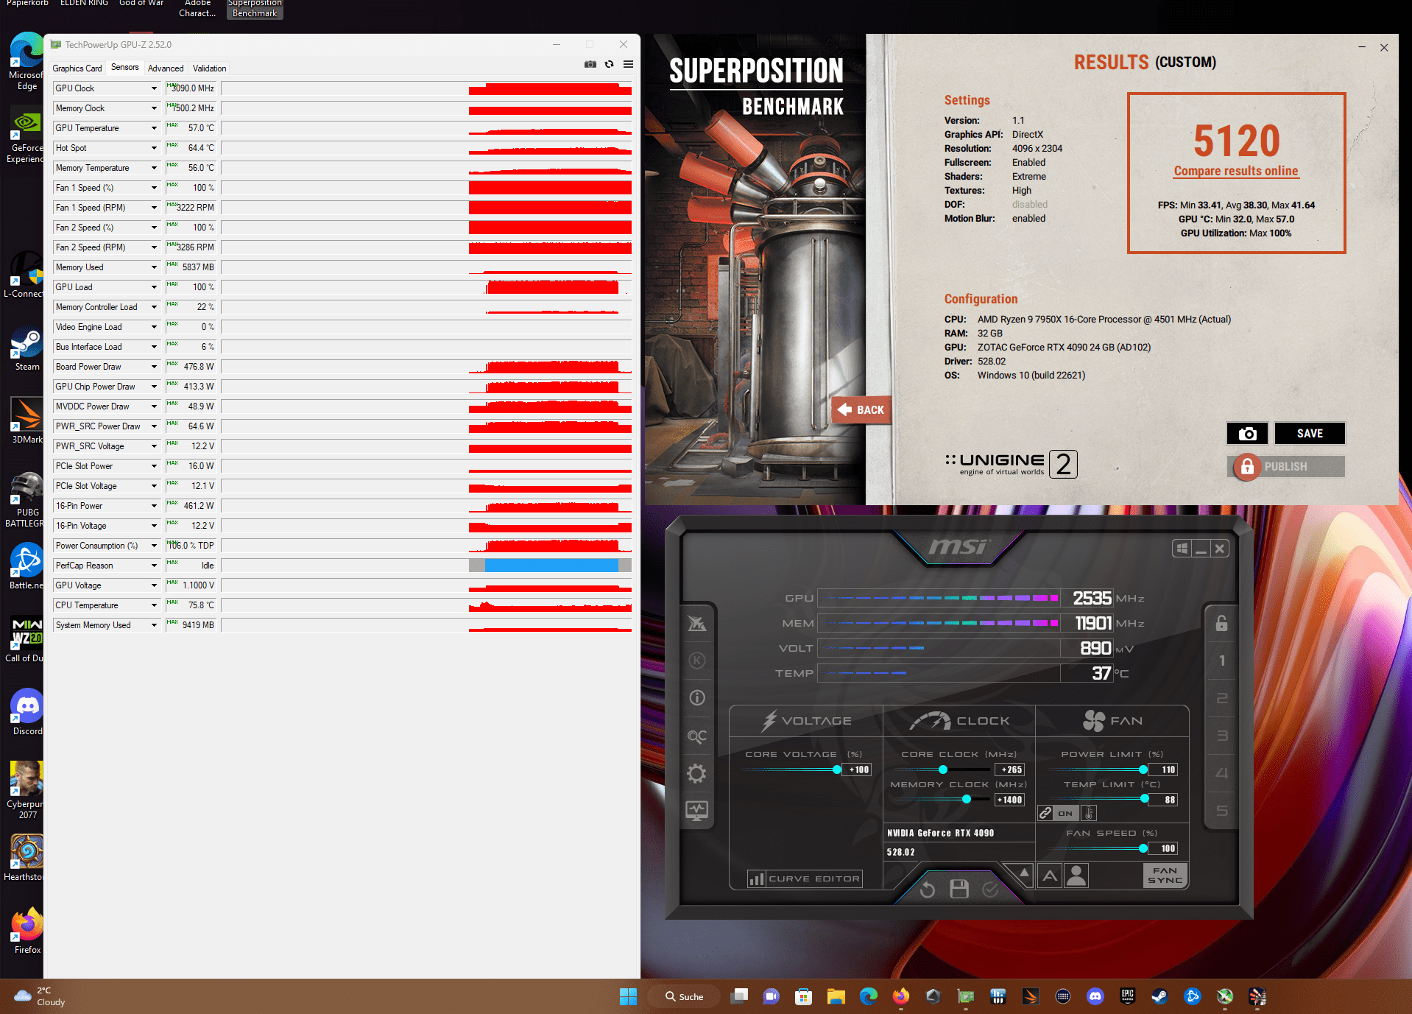This screenshot has height=1014, width=1412.
Task: Click the Power Limit value field 110
Action: pos(1163,770)
